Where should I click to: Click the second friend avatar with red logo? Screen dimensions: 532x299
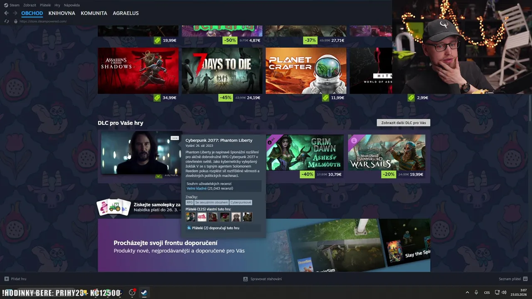click(202, 217)
